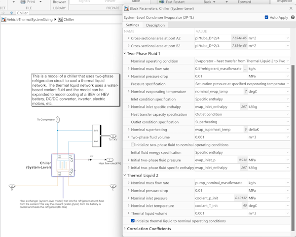296x237 pixels.
Task: Click the up-to-parent arrow in the navigation bar
Action: coord(11,13)
